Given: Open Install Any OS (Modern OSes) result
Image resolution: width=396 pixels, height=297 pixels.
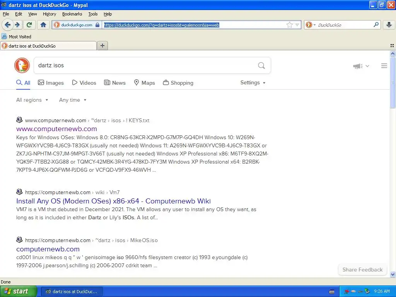Looking at the screenshot, I should pyautogui.click(x=113, y=201).
